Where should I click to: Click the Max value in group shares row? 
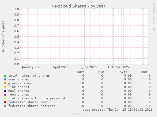coord(150,83)
